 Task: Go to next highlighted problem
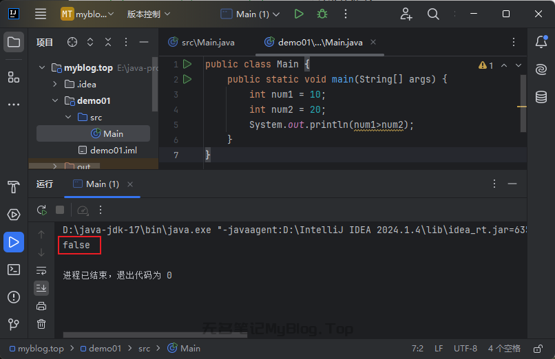pos(519,65)
